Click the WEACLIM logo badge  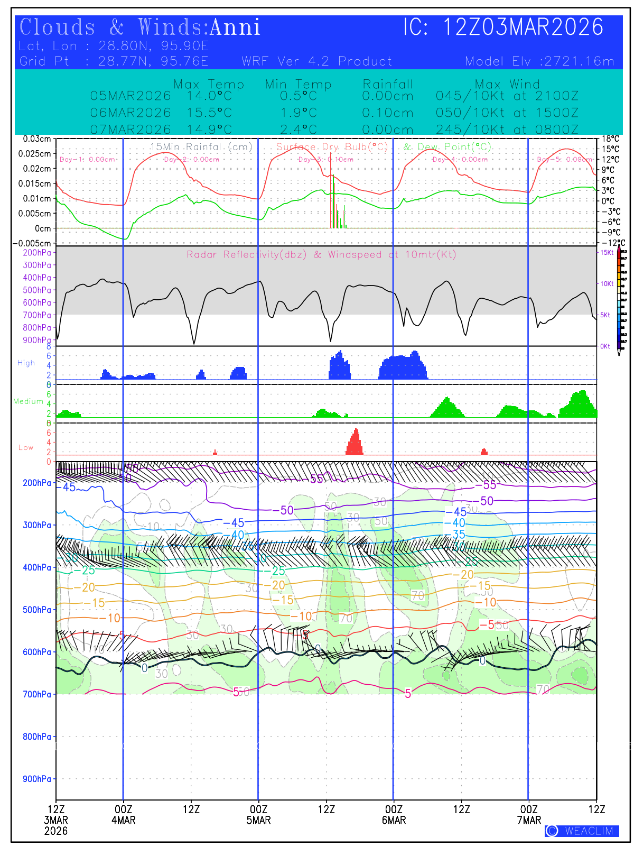click(x=582, y=831)
